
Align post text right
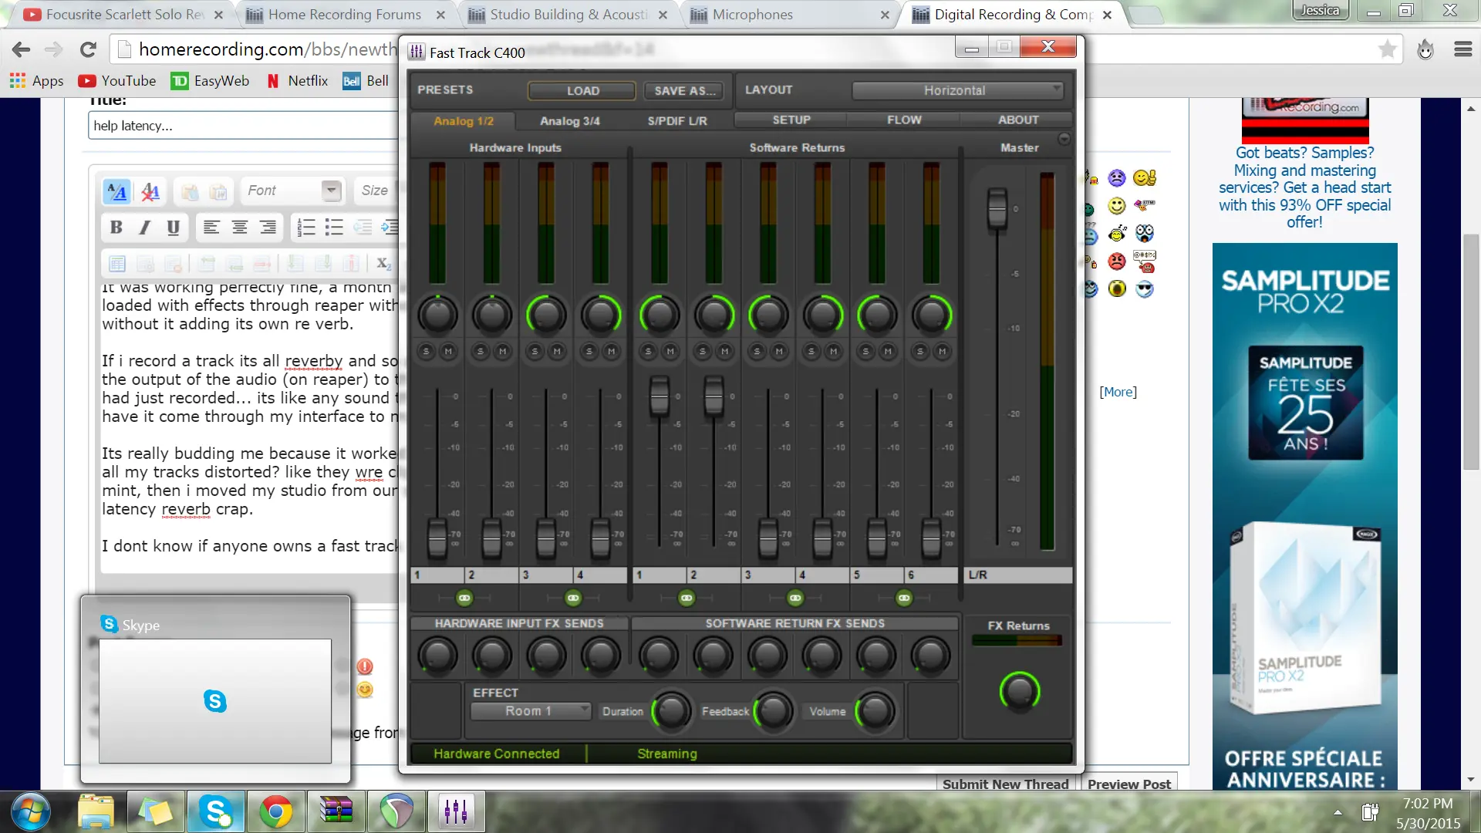(x=268, y=228)
